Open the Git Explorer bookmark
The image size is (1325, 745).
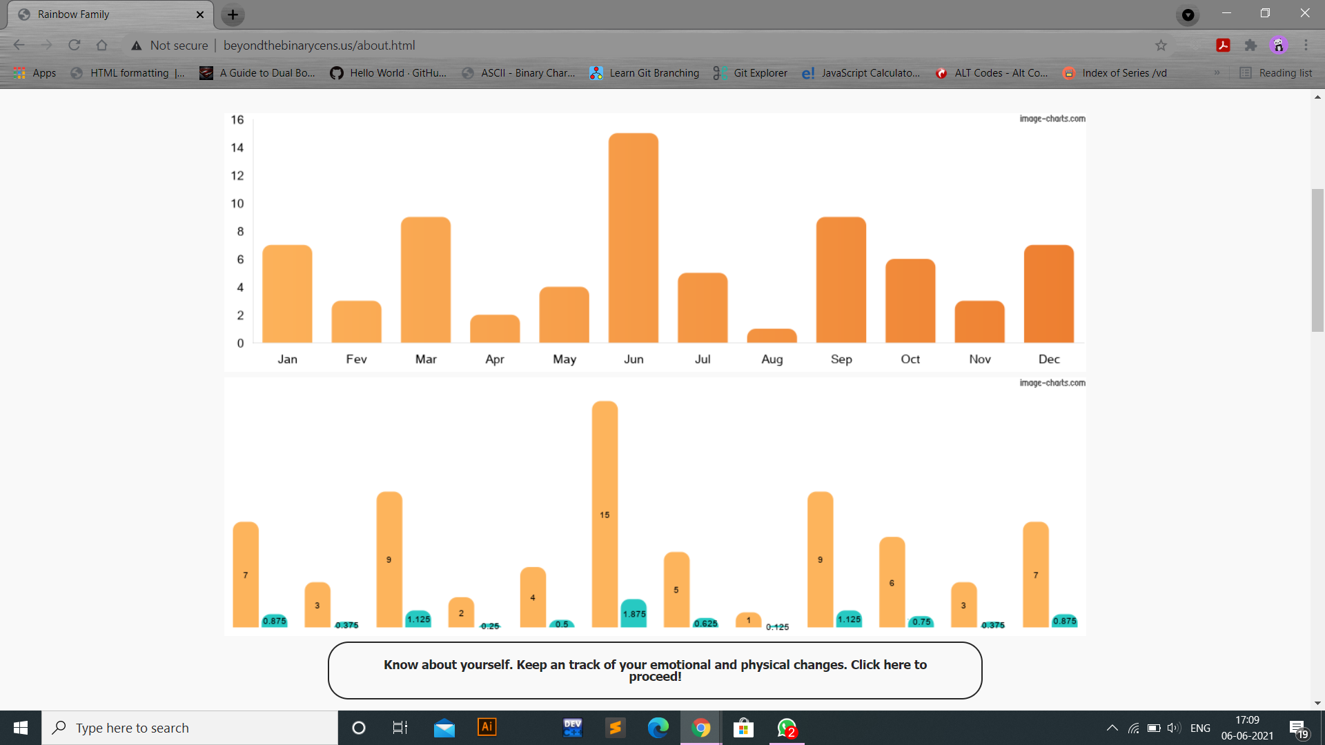[x=751, y=73]
